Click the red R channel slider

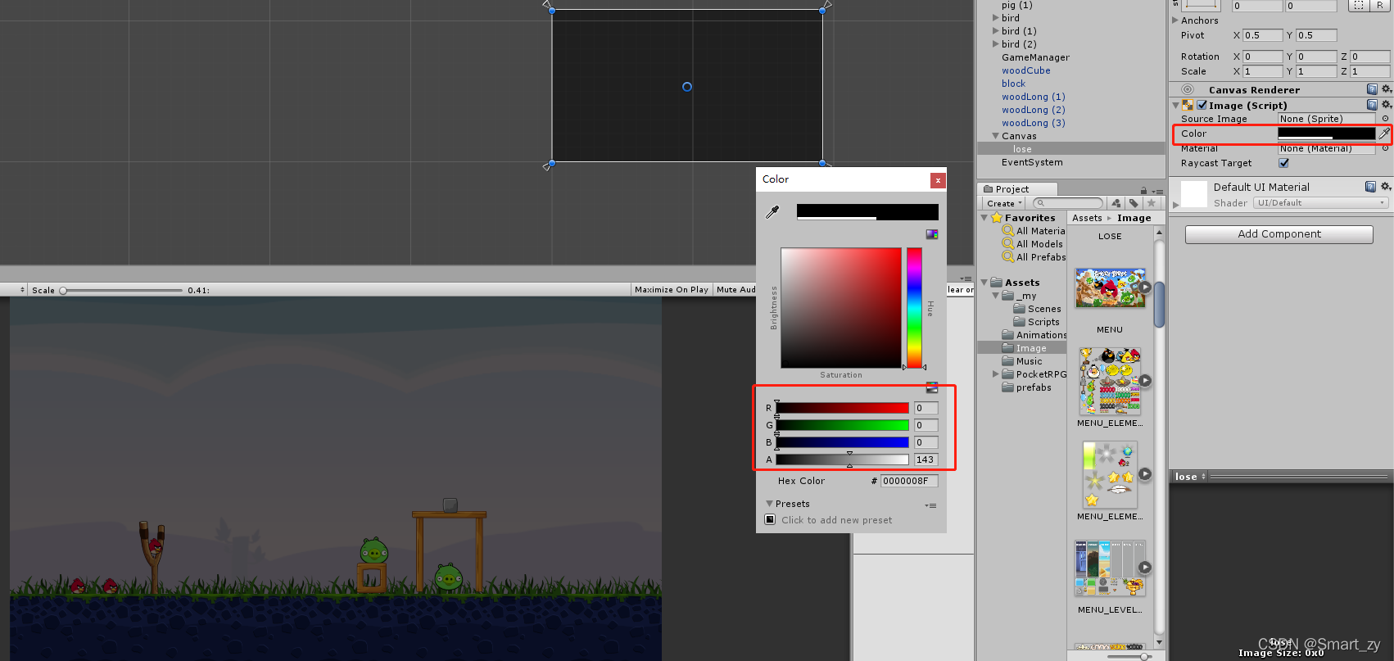pyautogui.click(x=842, y=408)
